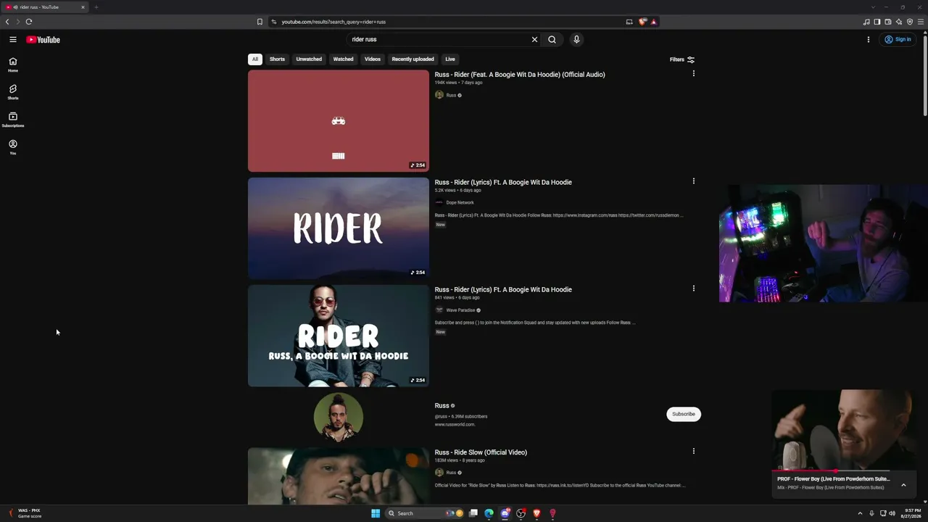The width and height of the screenshot is (928, 522).
Task: Show hidden system tray icons
Action: 861,513
